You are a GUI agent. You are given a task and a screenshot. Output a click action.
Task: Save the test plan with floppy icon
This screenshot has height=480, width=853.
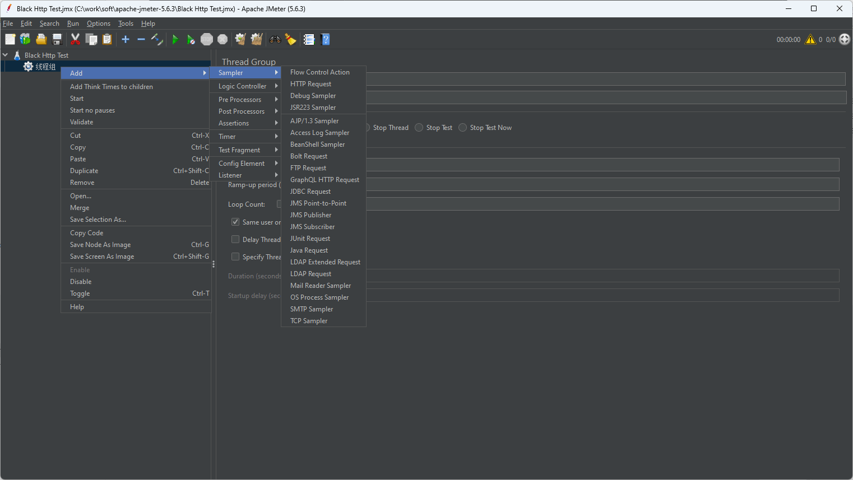[x=57, y=39]
